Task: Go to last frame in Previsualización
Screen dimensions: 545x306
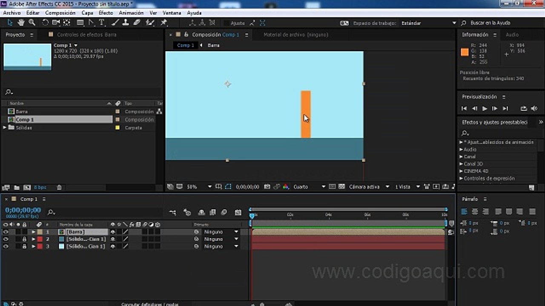Action: [505, 109]
